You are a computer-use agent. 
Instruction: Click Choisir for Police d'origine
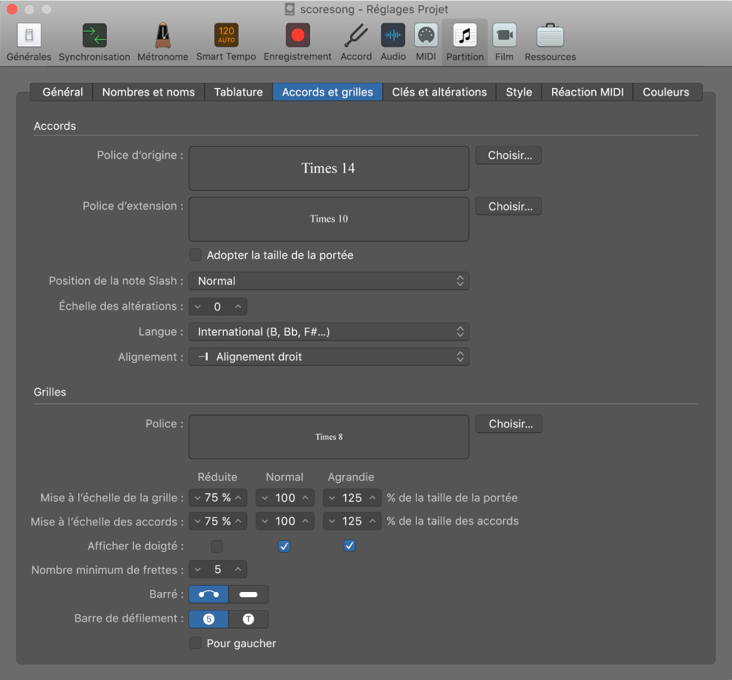[x=508, y=155]
